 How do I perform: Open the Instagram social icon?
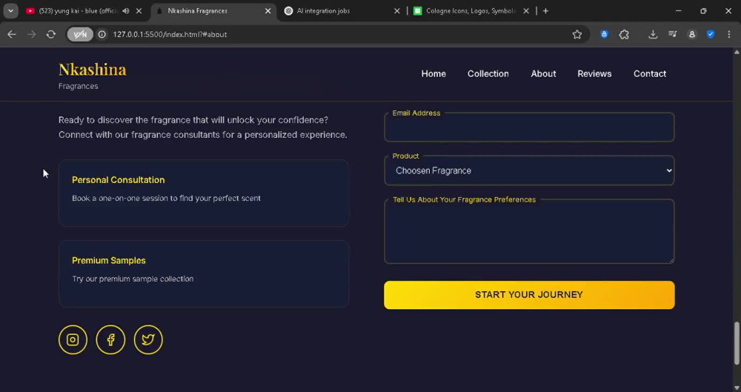73,339
